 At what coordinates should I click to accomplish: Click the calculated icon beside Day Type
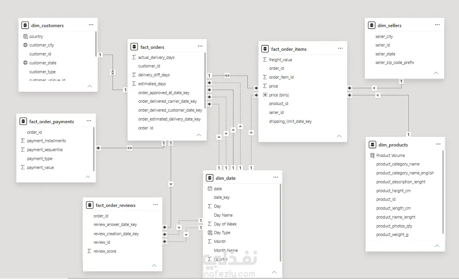coord(210,232)
